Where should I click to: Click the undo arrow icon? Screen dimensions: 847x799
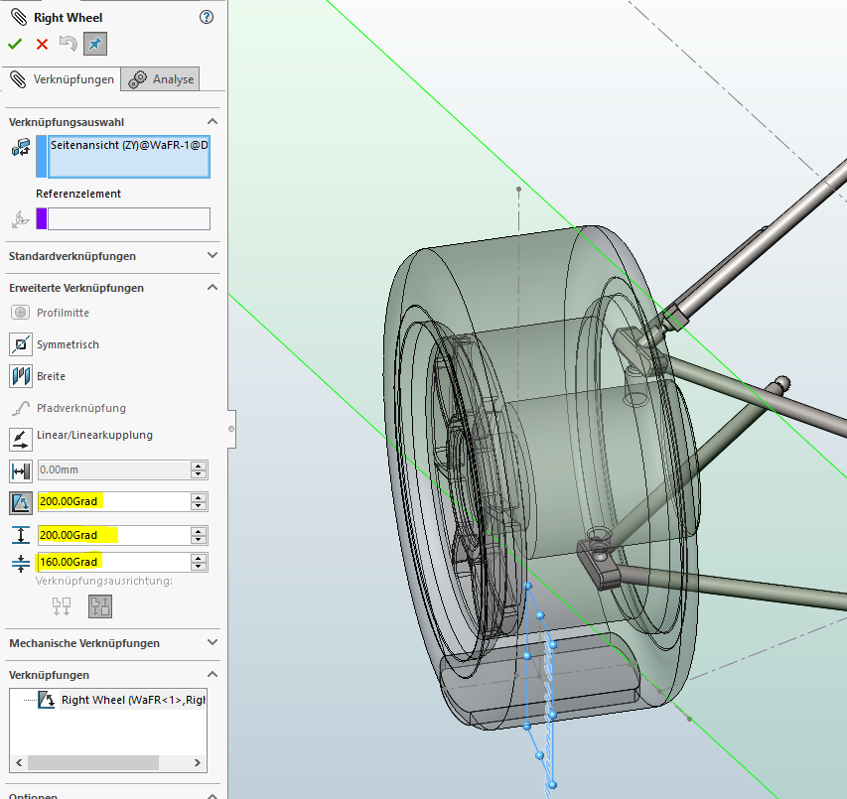(68, 44)
